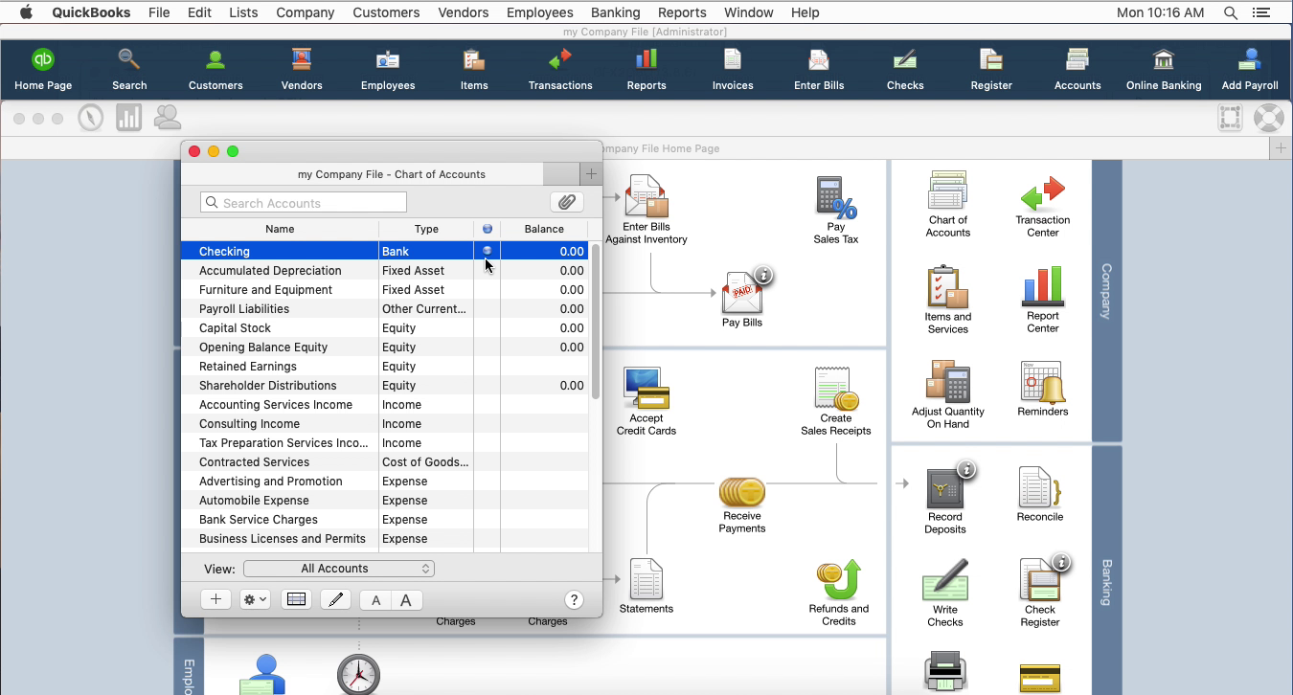Open Spotlight search in menu bar

[1230, 12]
